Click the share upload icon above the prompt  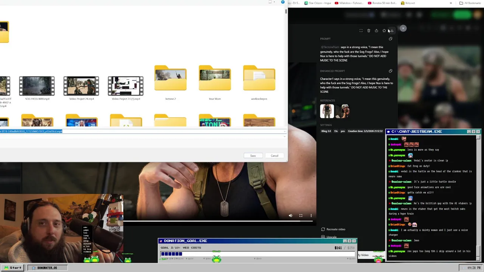376,31
